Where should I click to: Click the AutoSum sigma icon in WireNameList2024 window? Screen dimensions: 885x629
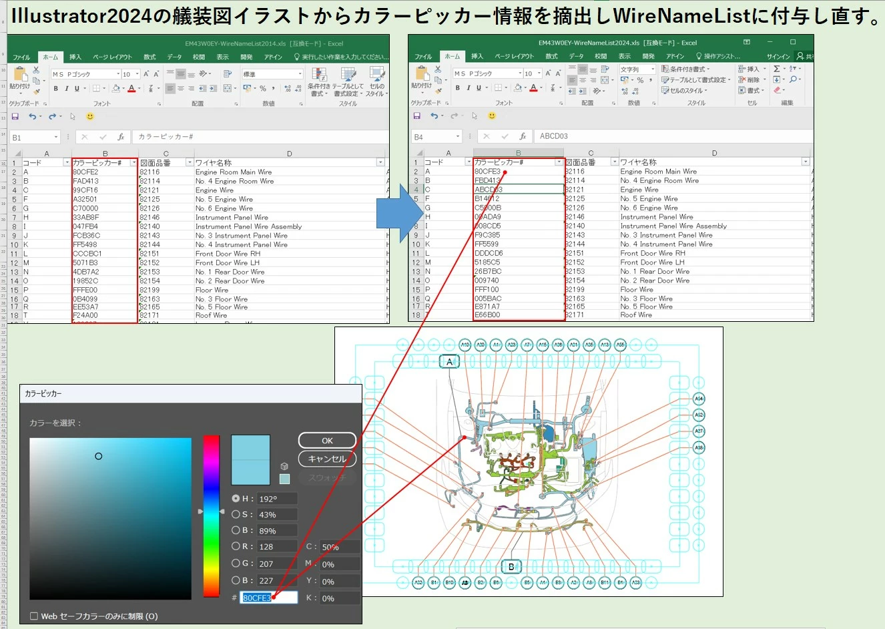(777, 69)
